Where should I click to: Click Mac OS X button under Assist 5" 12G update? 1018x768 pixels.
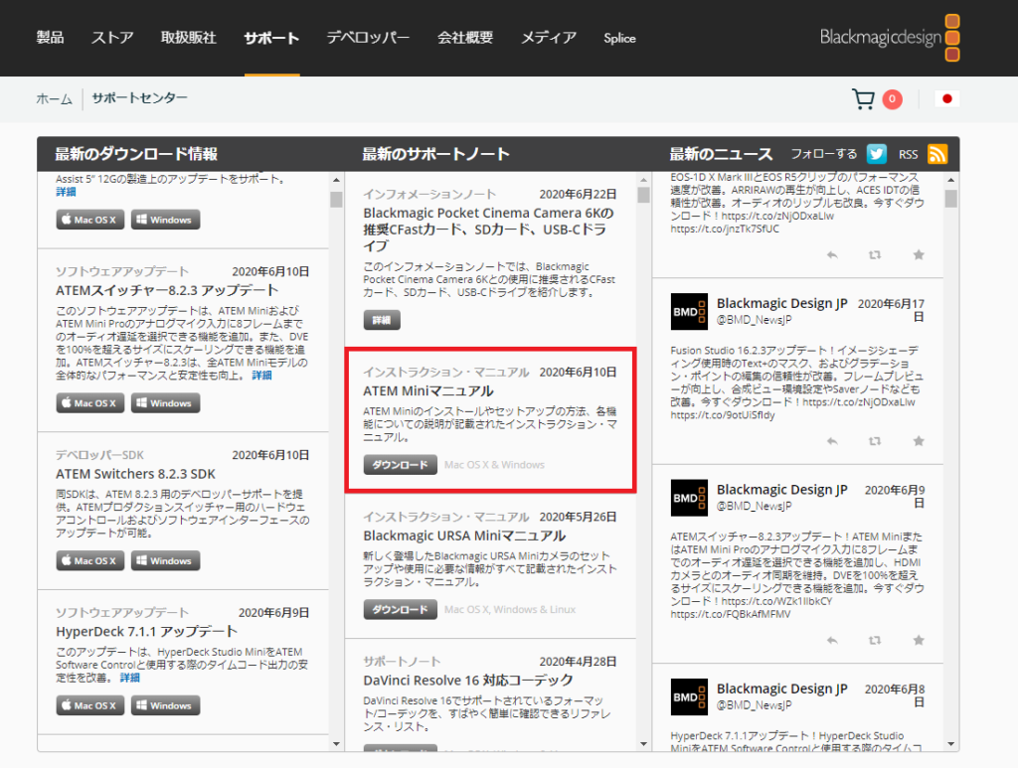pyautogui.click(x=90, y=220)
